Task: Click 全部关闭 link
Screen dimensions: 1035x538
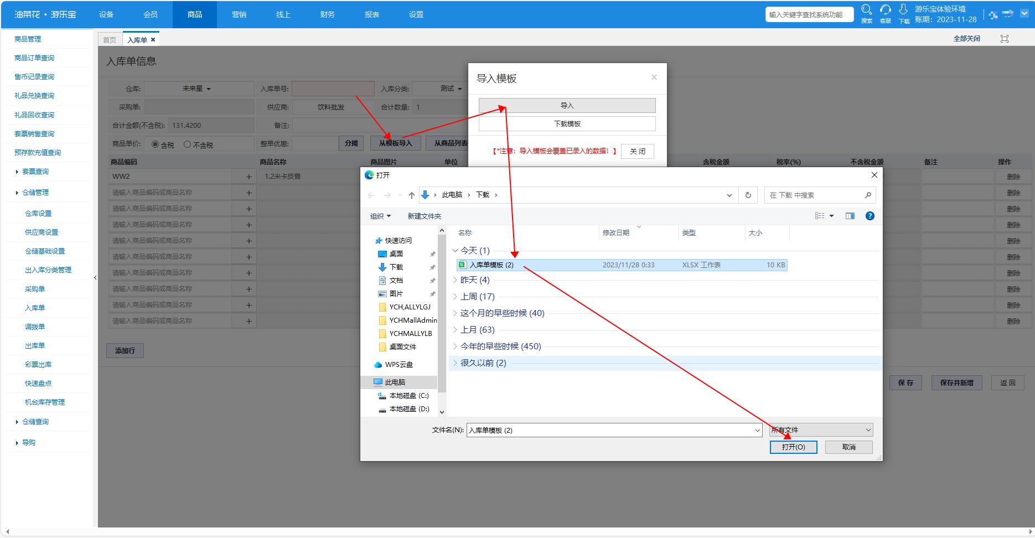Action: 966,38
